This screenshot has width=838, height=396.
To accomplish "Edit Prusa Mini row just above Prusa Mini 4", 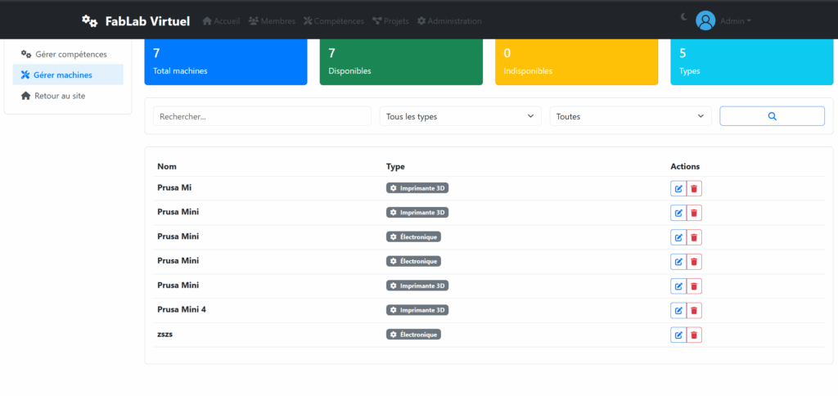I will pos(678,286).
